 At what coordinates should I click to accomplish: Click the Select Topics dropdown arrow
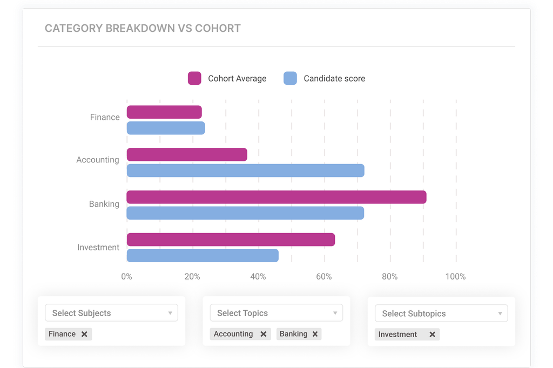click(x=335, y=313)
